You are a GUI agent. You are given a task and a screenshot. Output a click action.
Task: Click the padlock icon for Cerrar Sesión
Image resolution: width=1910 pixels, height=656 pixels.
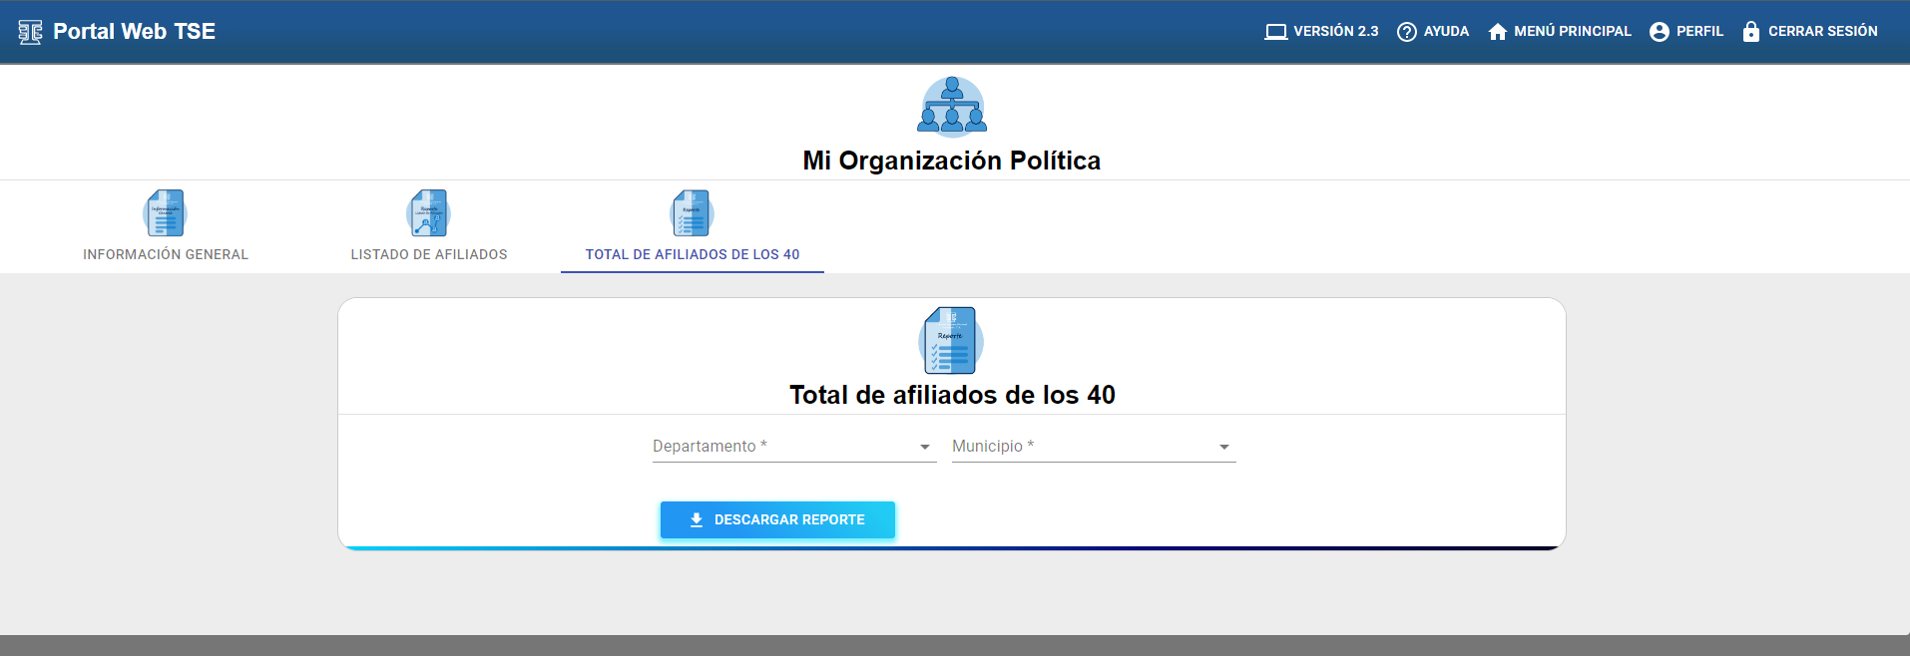pos(1750,32)
